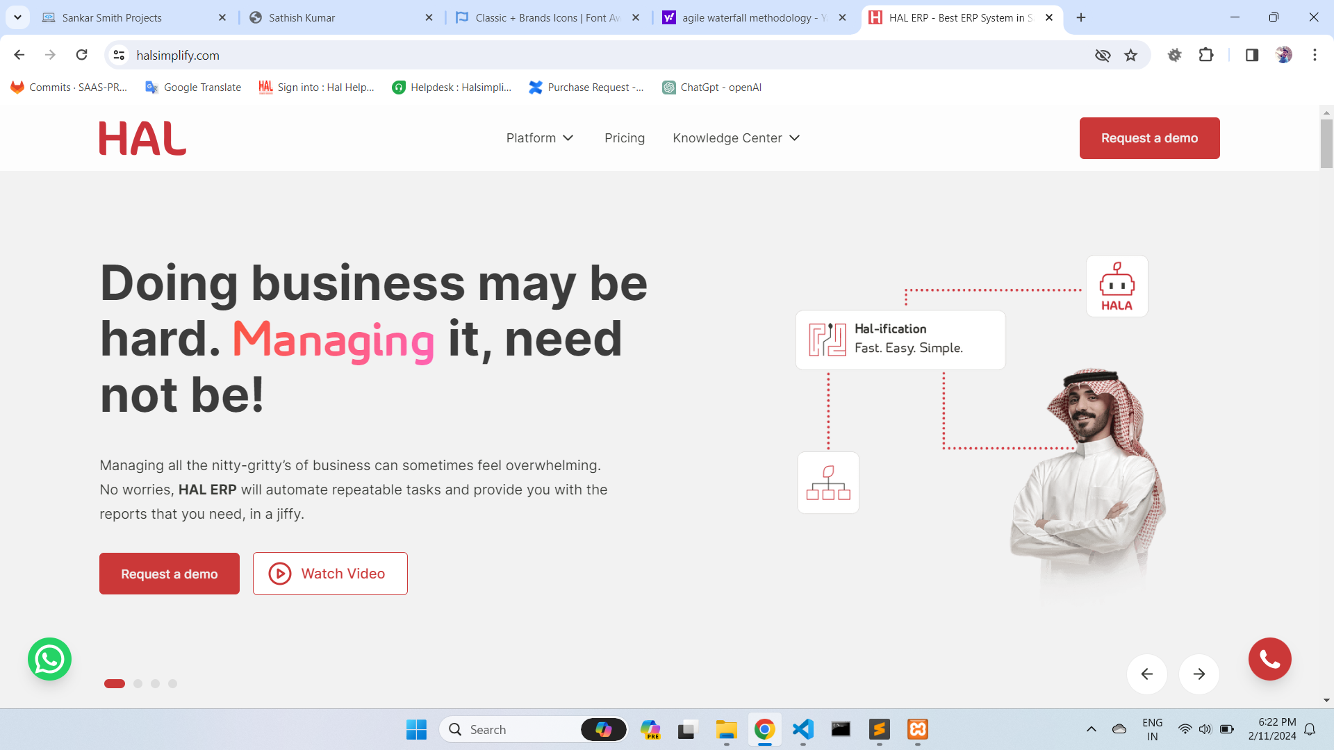Open WhatsApp chat floating button
Image resolution: width=1334 pixels, height=750 pixels.
coord(49,659)
